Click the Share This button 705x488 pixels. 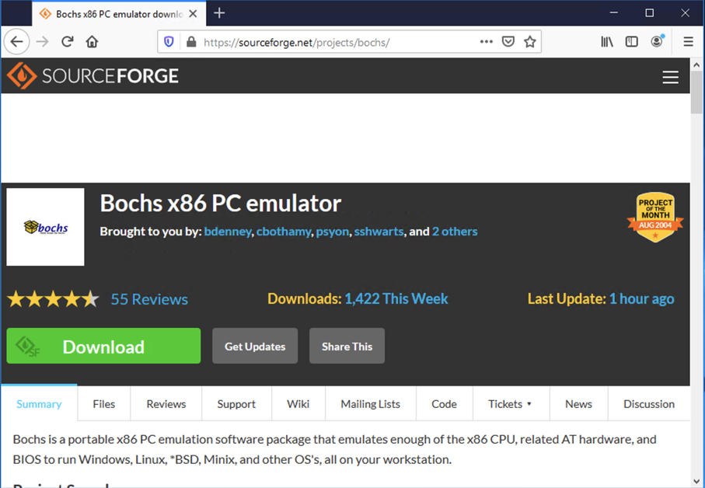click(347, 346)
